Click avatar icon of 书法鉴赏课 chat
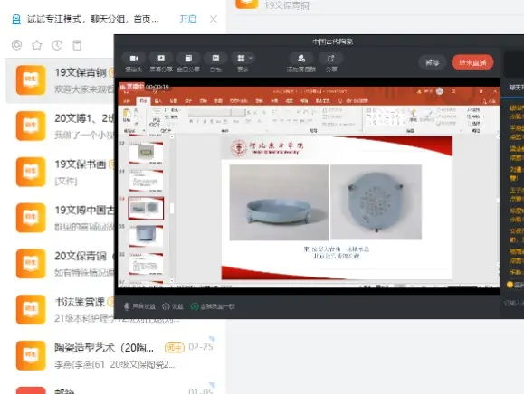Viewport: 524px width, 394px height. click(31, 309)
